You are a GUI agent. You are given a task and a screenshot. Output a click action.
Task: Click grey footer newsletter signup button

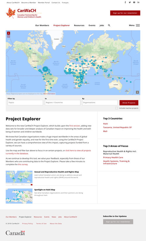coord(118,222)
